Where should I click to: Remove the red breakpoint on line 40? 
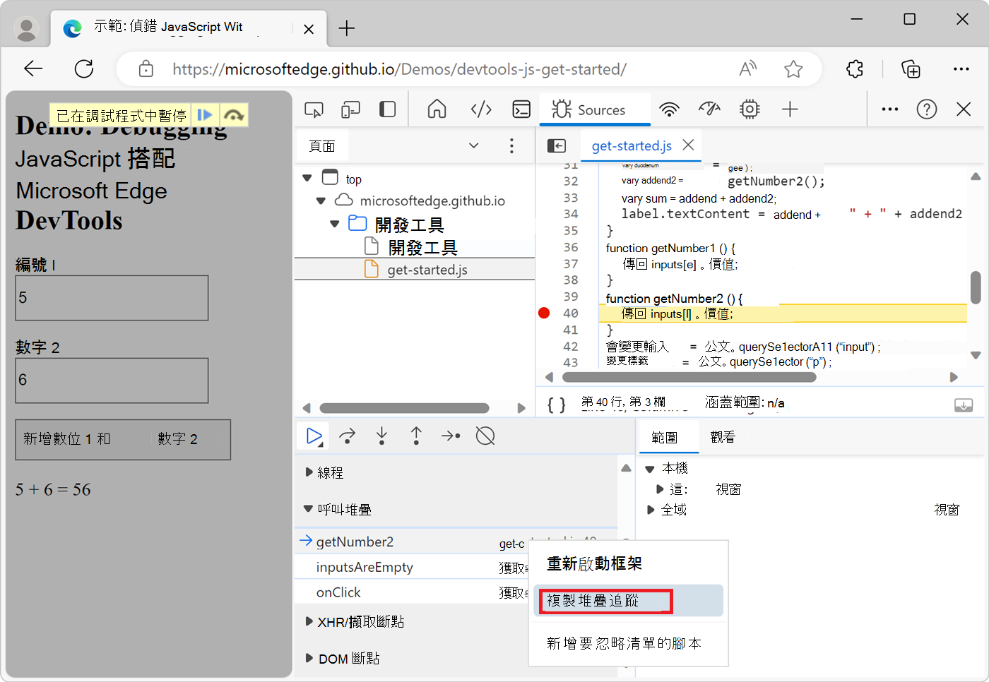click(x=543, y=312)
